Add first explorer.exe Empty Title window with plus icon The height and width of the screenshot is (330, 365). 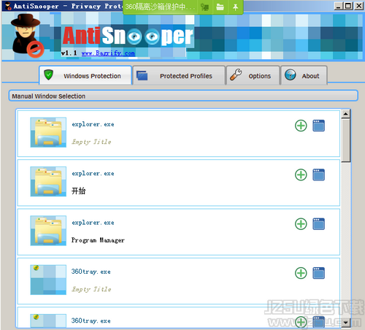click(x=301, y=126)
